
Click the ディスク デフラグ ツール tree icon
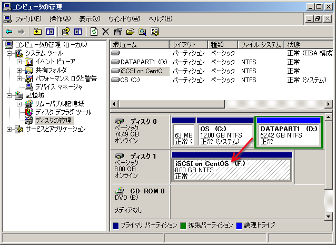click(29, 112)
